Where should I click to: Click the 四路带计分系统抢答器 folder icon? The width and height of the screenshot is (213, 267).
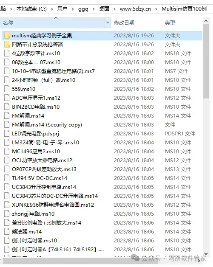click(7, 45)
